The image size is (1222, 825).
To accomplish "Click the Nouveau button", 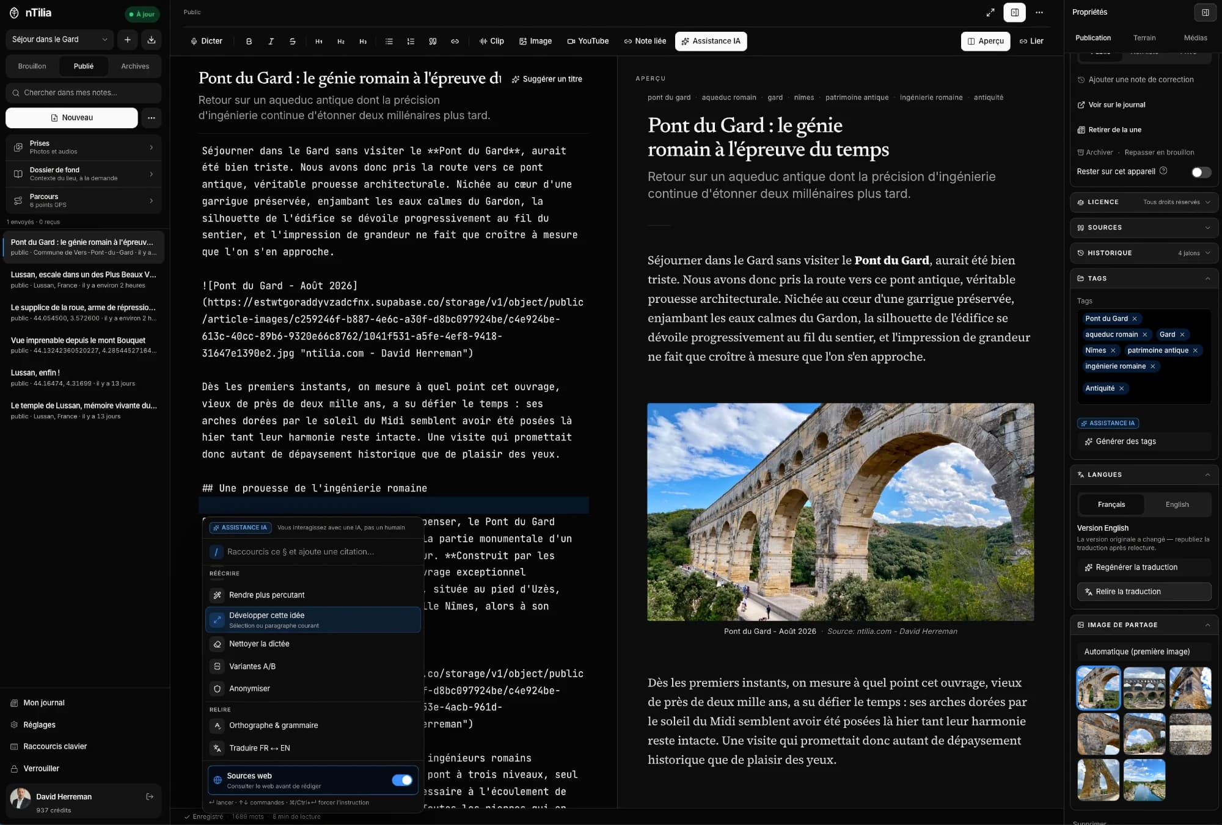I will coord(71,118).
